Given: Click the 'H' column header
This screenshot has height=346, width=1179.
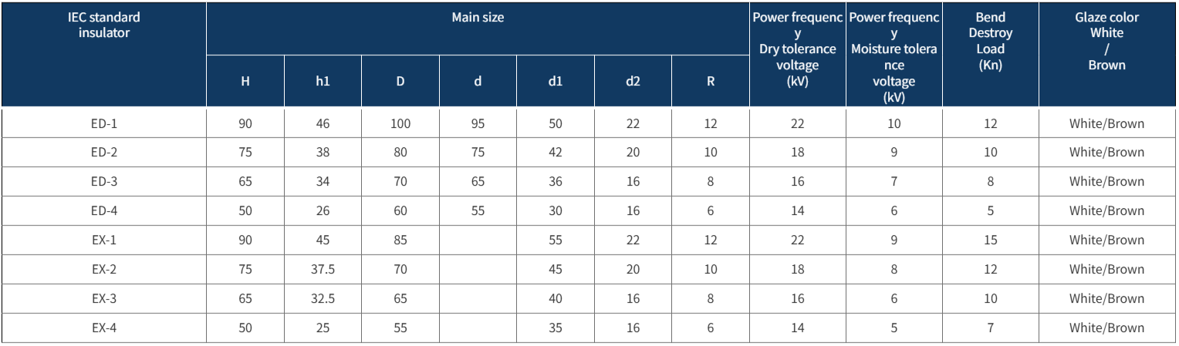Looking at the screenshot, I should (245, 81).
